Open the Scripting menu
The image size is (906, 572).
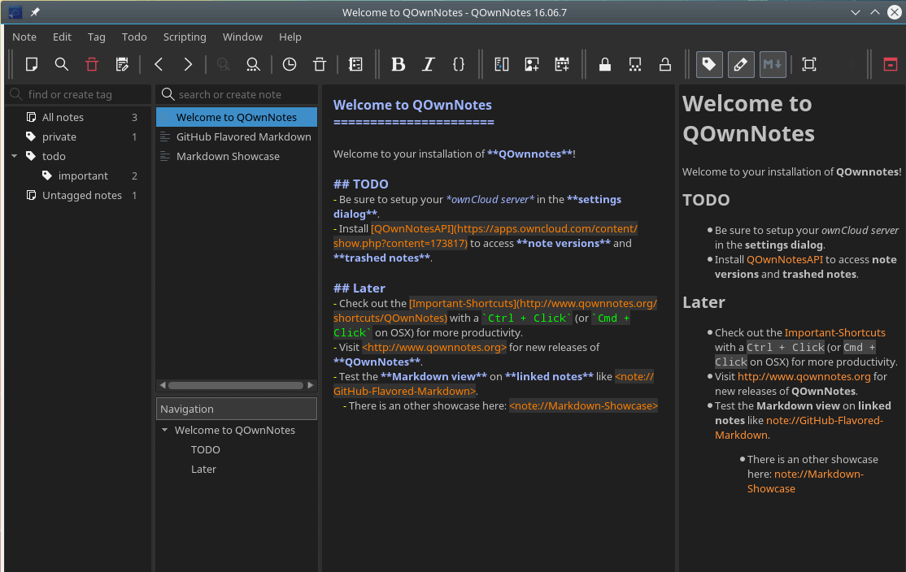185,37
